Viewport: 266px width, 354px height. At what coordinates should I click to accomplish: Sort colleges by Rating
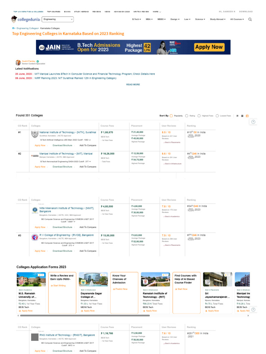coord(187,116)
